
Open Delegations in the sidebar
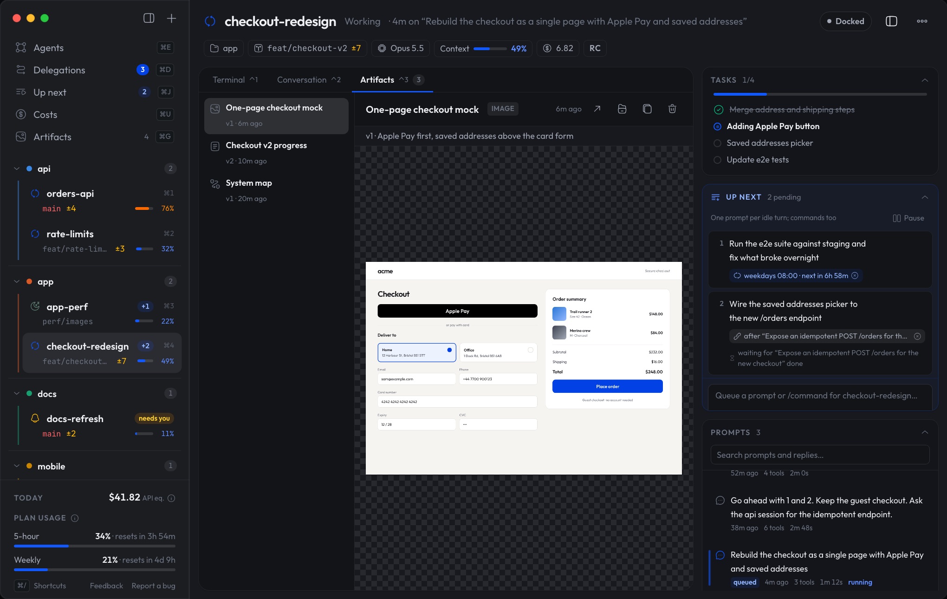[x=95, y=70]
